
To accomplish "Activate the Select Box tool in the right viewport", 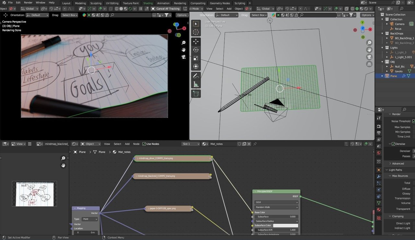I will point(196,24).
